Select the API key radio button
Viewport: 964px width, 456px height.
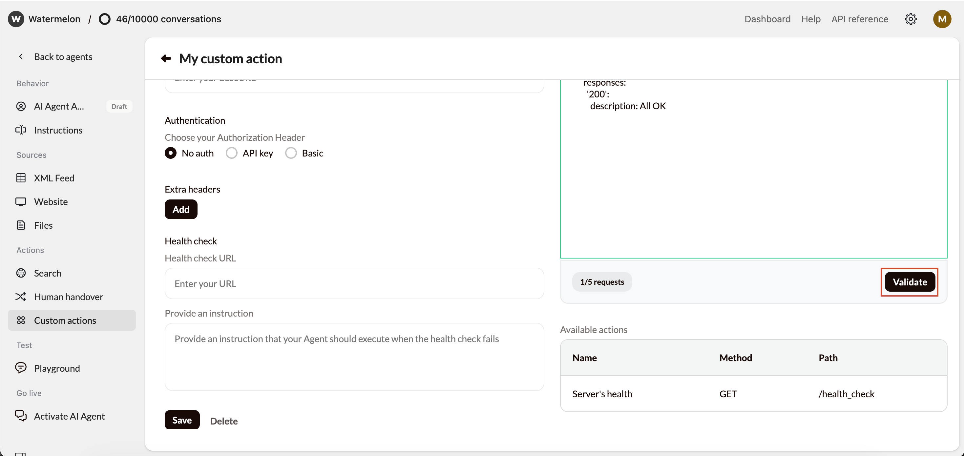[x=232, y=153]
